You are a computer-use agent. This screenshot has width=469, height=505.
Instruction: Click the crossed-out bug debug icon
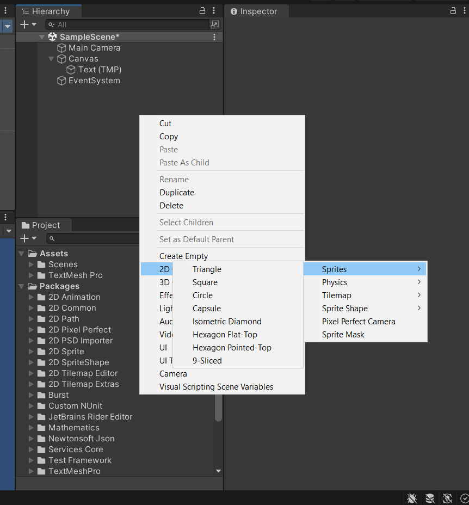click(x=412, y=498)
